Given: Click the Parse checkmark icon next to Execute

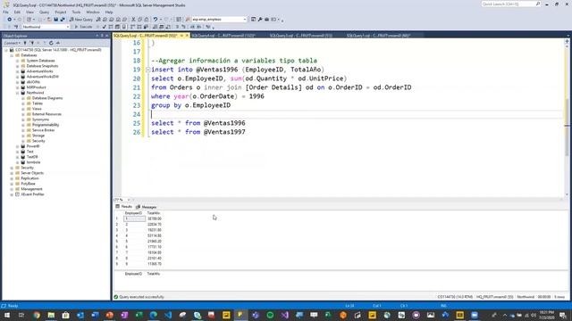Looking at the screenshot, I should click(104, 27).
